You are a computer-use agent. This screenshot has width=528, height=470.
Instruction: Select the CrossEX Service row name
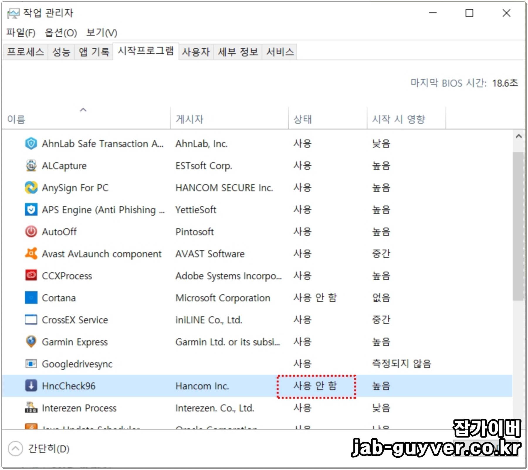point(75,320)
